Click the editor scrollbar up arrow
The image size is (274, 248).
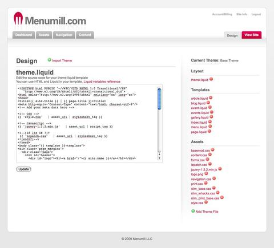[x=159, y=154]
